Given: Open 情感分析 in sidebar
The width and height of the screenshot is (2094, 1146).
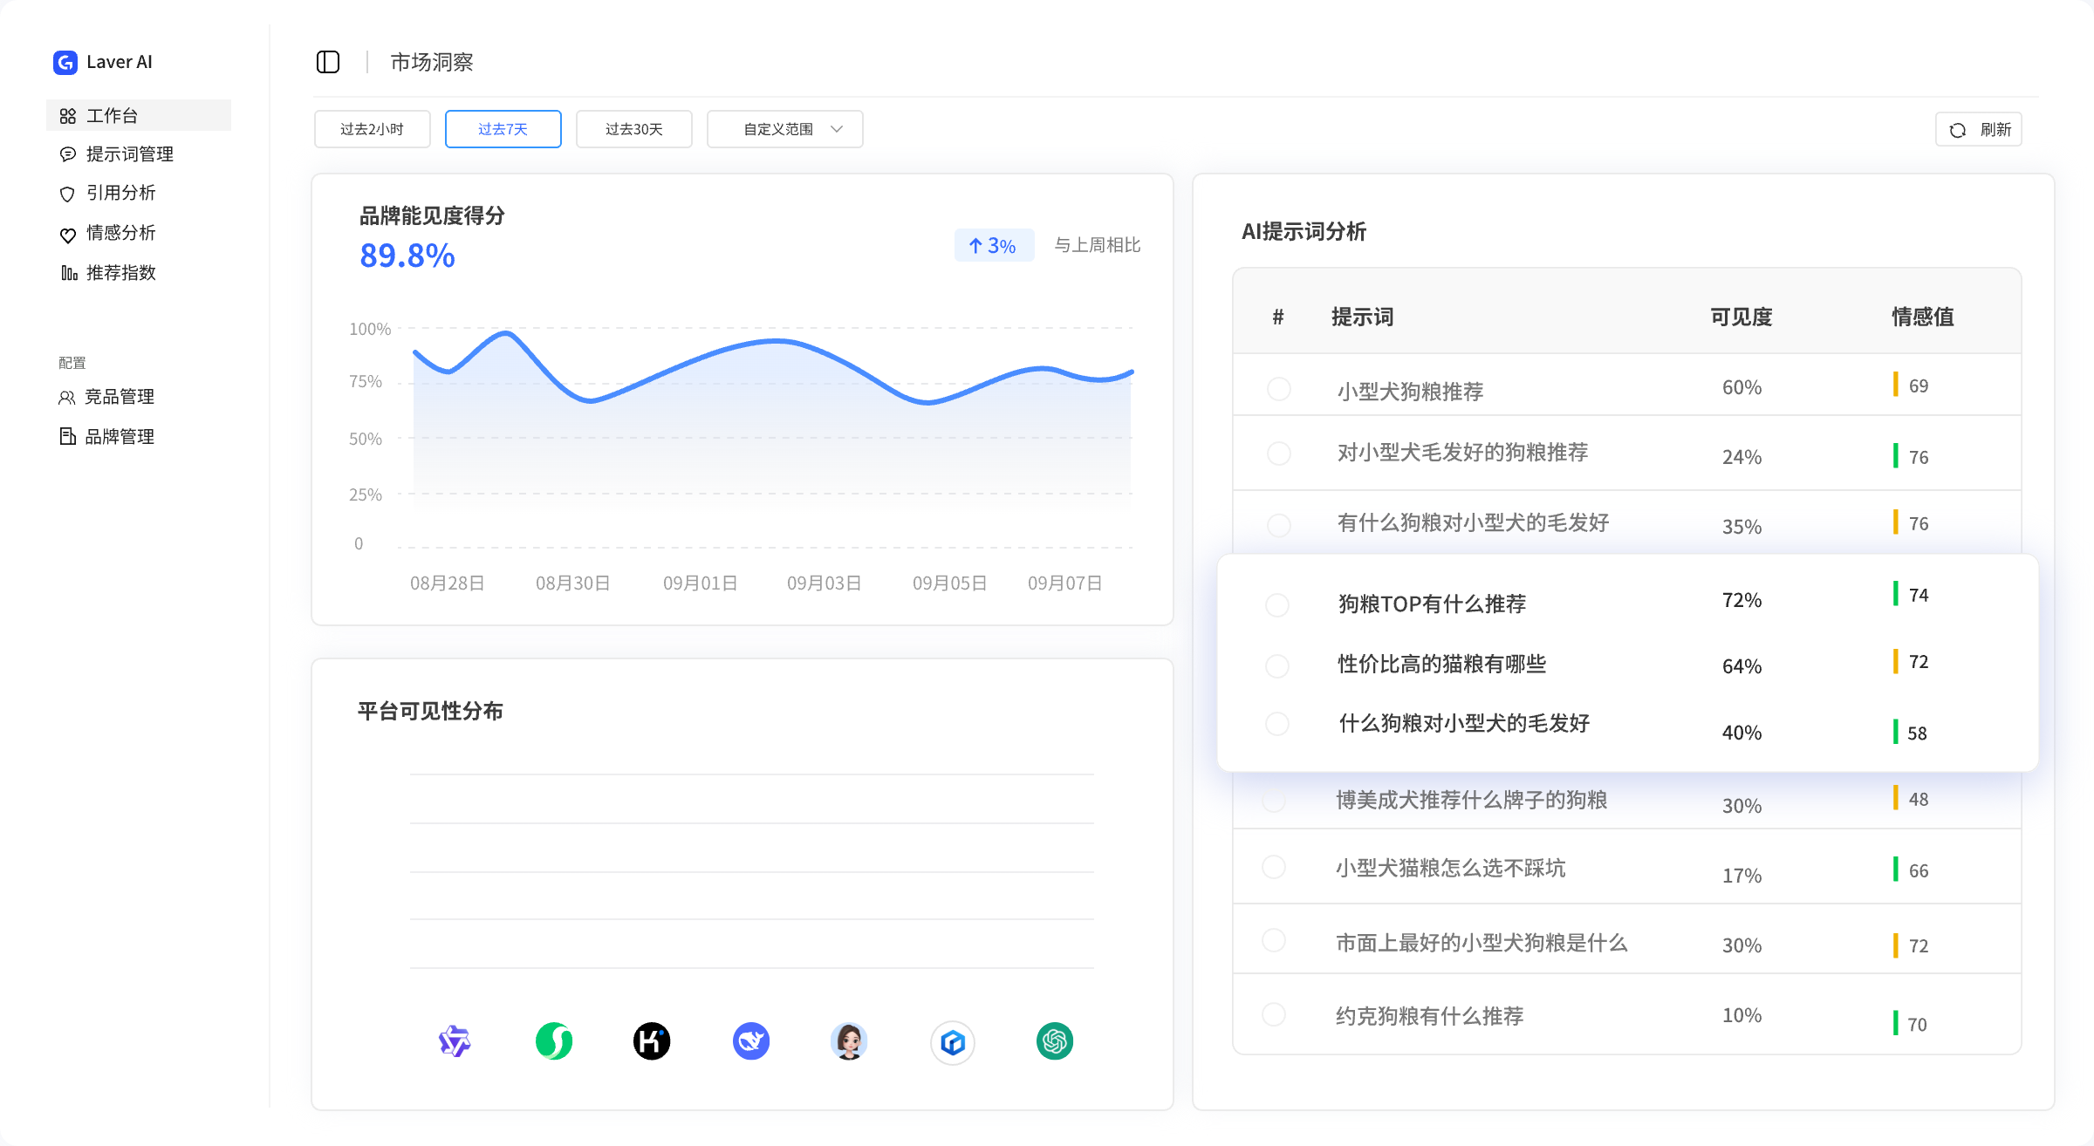Looking at the screenshot, I should (x=120, y=233).
